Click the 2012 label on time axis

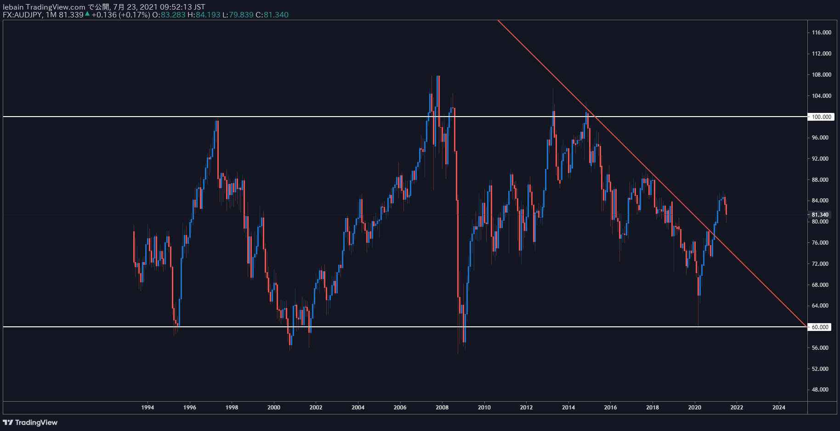click(x=526, y=408)
